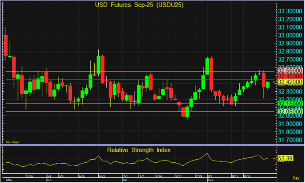
Task: Select the light green 32.05000 price tag
Action: (290, 112)
